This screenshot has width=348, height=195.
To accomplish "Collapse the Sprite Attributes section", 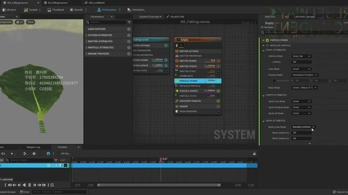I will tap(263, 95).
